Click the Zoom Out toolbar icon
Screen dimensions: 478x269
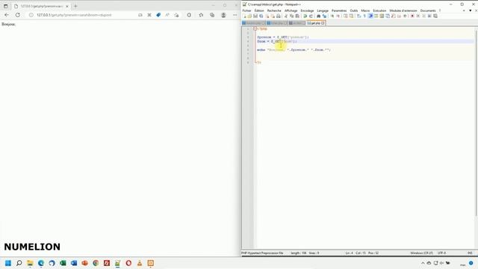(x=338, y=16)
